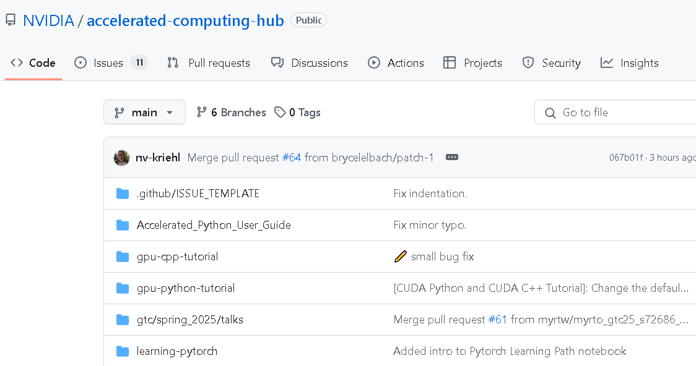Click the repository icon beside NVIDIA
696x366 pixels.
[x=11, y=20]
